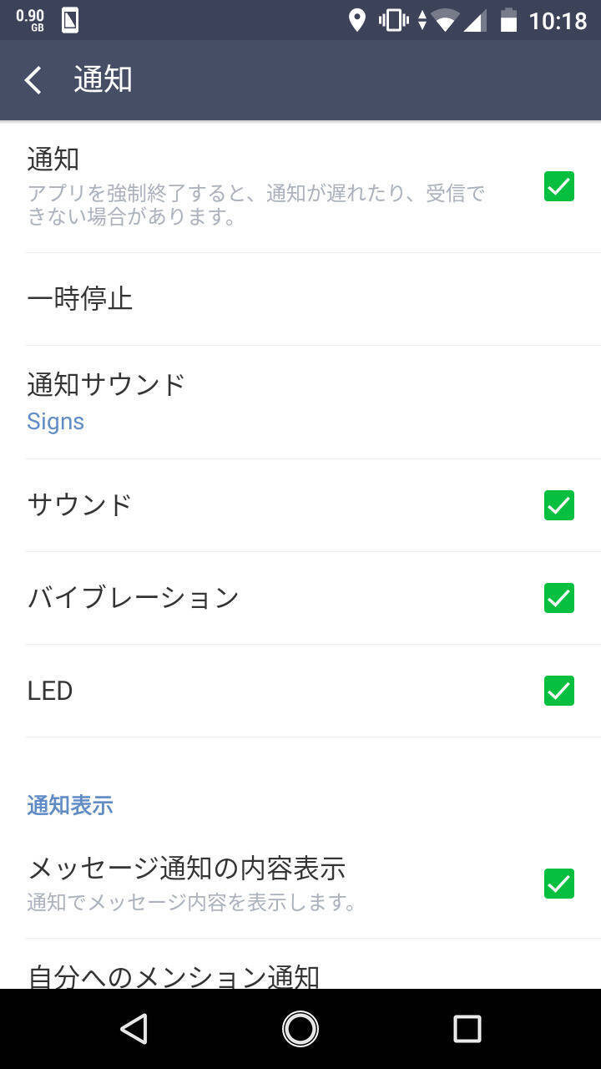Screen dimensions: 601x1069
Task: Tap the Signs sound value
Action: tap(55, 422)
